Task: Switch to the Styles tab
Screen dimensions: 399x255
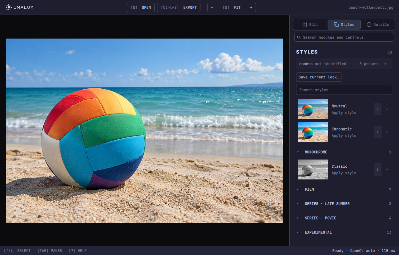Action: [344, 25]
